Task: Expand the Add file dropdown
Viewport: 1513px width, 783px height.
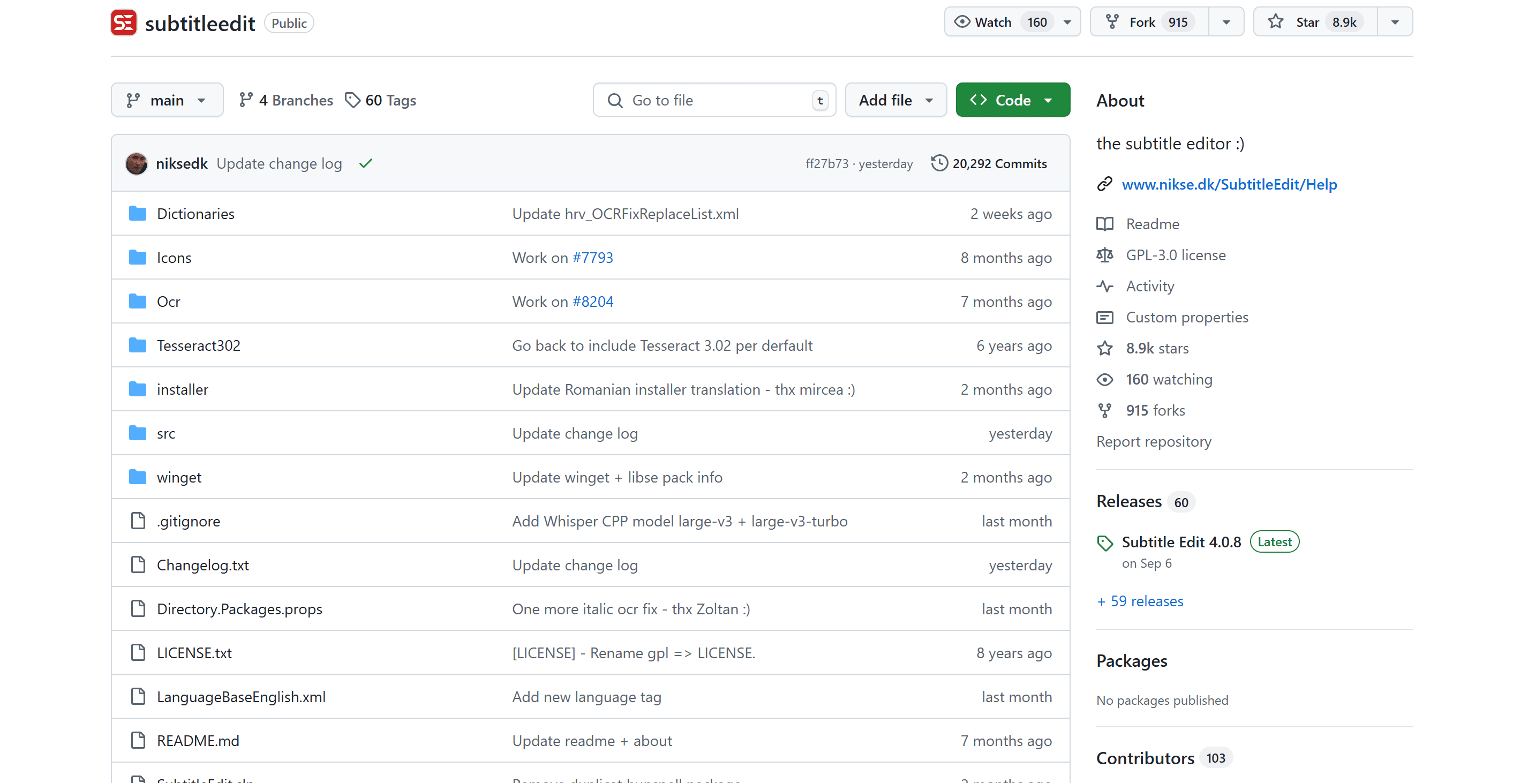Action: (x=895, y=100)
